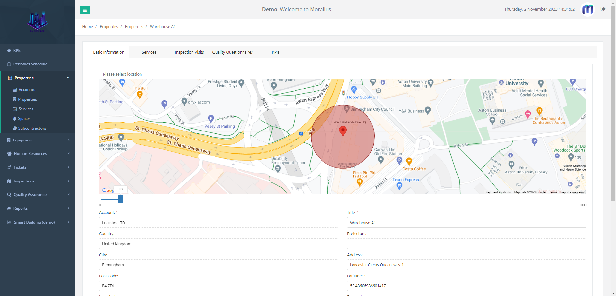Click the Subcontractors icon in the sidebar

tap(15, 128)
